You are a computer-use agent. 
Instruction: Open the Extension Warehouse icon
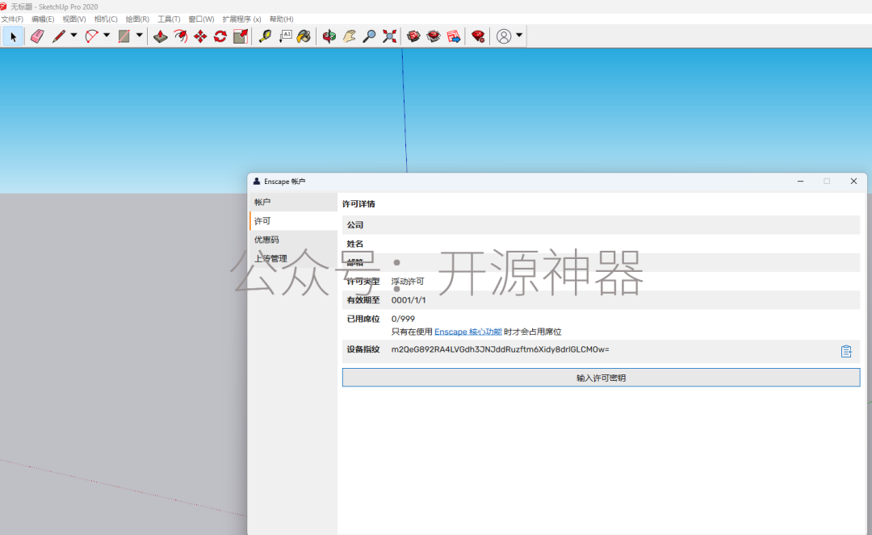click(x=434, y=36)
